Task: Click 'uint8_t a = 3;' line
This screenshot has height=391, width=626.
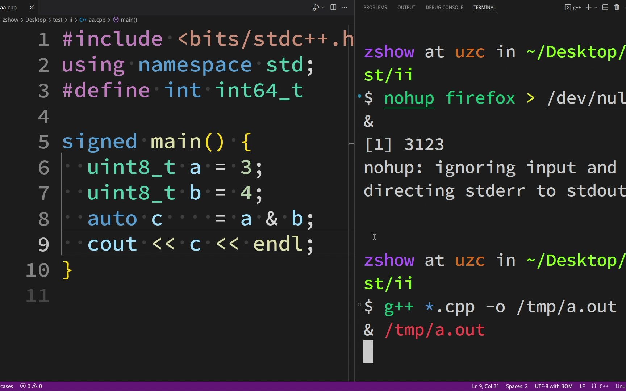Action: (175, 167)
